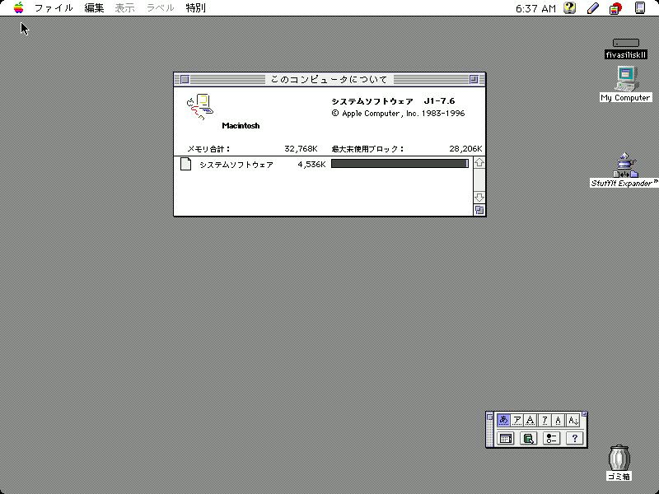Open the 特別 menu

196,8
